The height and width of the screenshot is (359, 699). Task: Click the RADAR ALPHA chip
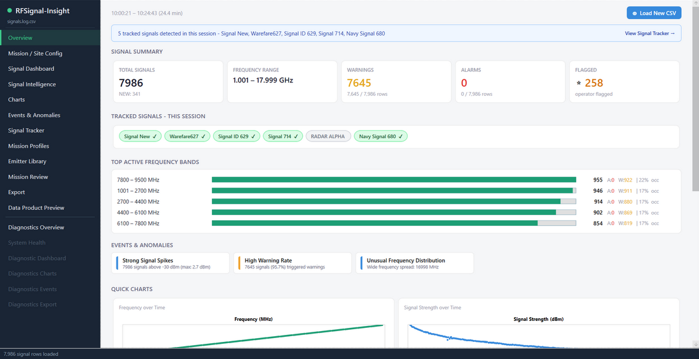click(x=328, y=136)
